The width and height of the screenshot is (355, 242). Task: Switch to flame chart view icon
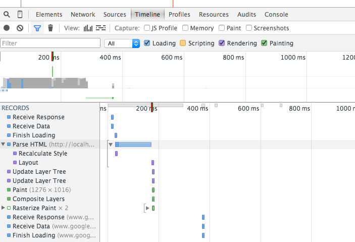[x=101, y=28]
